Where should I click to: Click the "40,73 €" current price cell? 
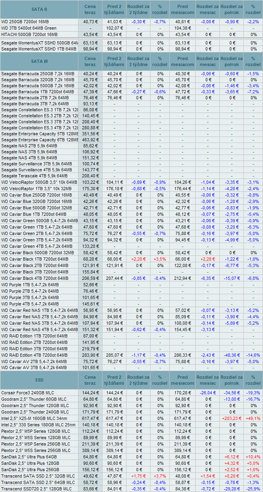(x=90, y=22)
